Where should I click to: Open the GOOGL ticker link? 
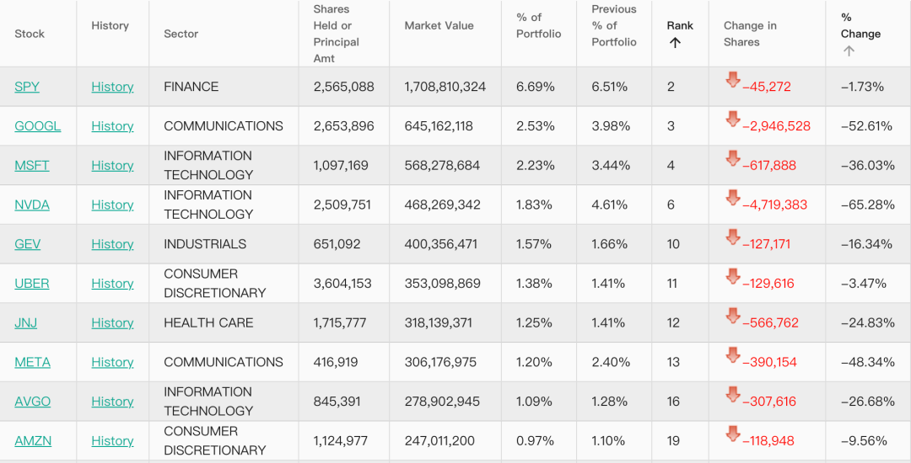tap(38, 126)
